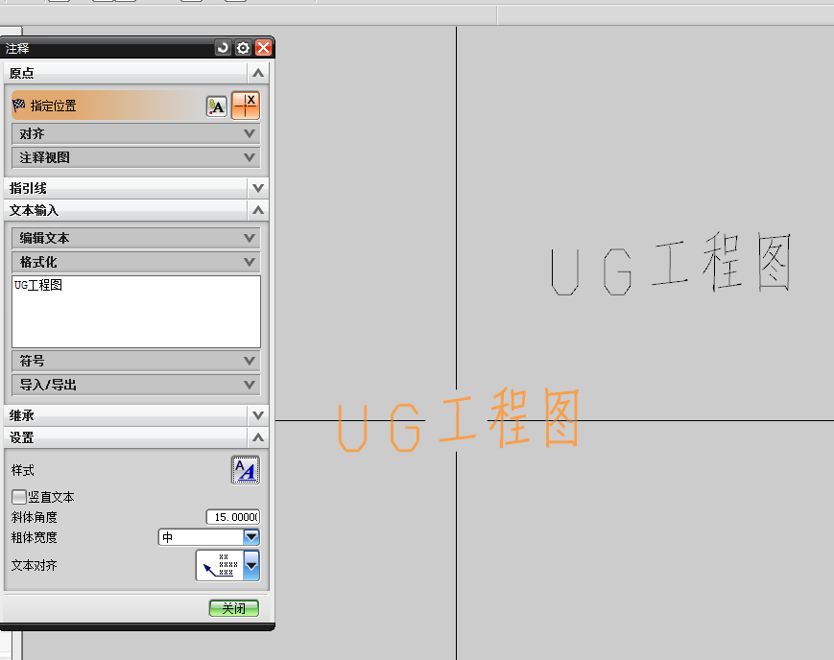Viewport: 834px width, 660px height.
Task: Expand the 注释视图 section
Action: 249,156
